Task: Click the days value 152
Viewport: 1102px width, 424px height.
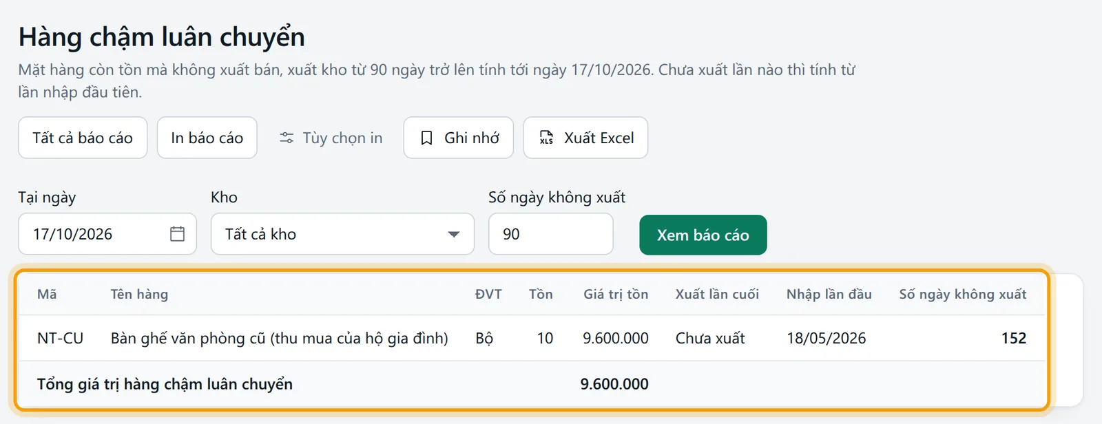Action: [1014, 338]
